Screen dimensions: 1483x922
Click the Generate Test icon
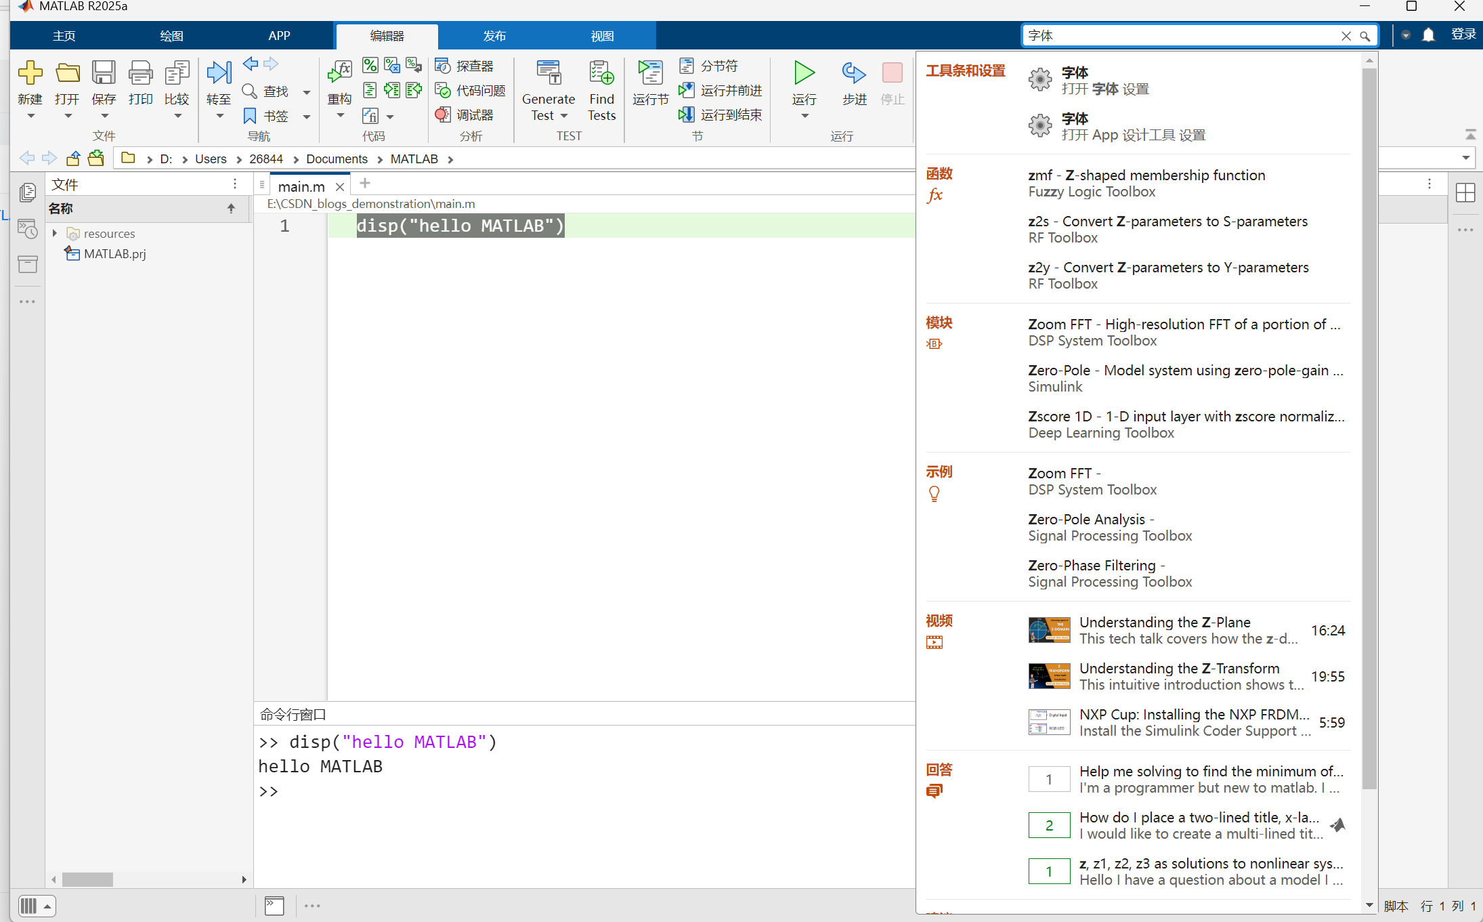[x=548, y=73]
